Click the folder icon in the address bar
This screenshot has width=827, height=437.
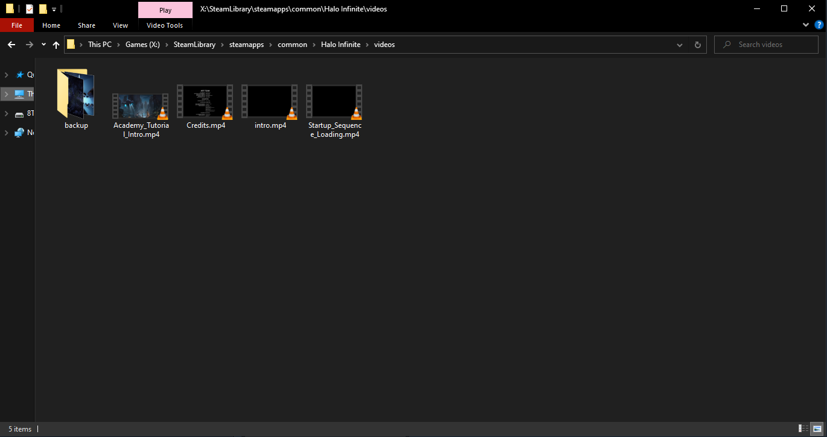tap(71, 44)
